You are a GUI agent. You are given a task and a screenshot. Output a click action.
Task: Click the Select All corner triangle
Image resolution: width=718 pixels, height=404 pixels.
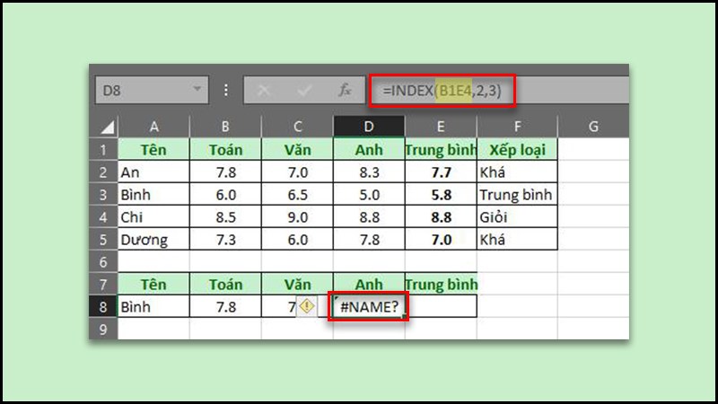tap(107, 127)
